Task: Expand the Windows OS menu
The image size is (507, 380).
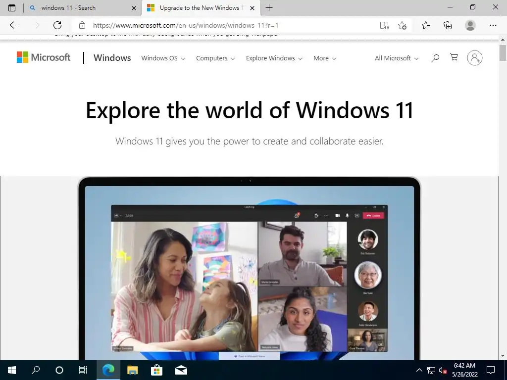Action: pos(163,58)
